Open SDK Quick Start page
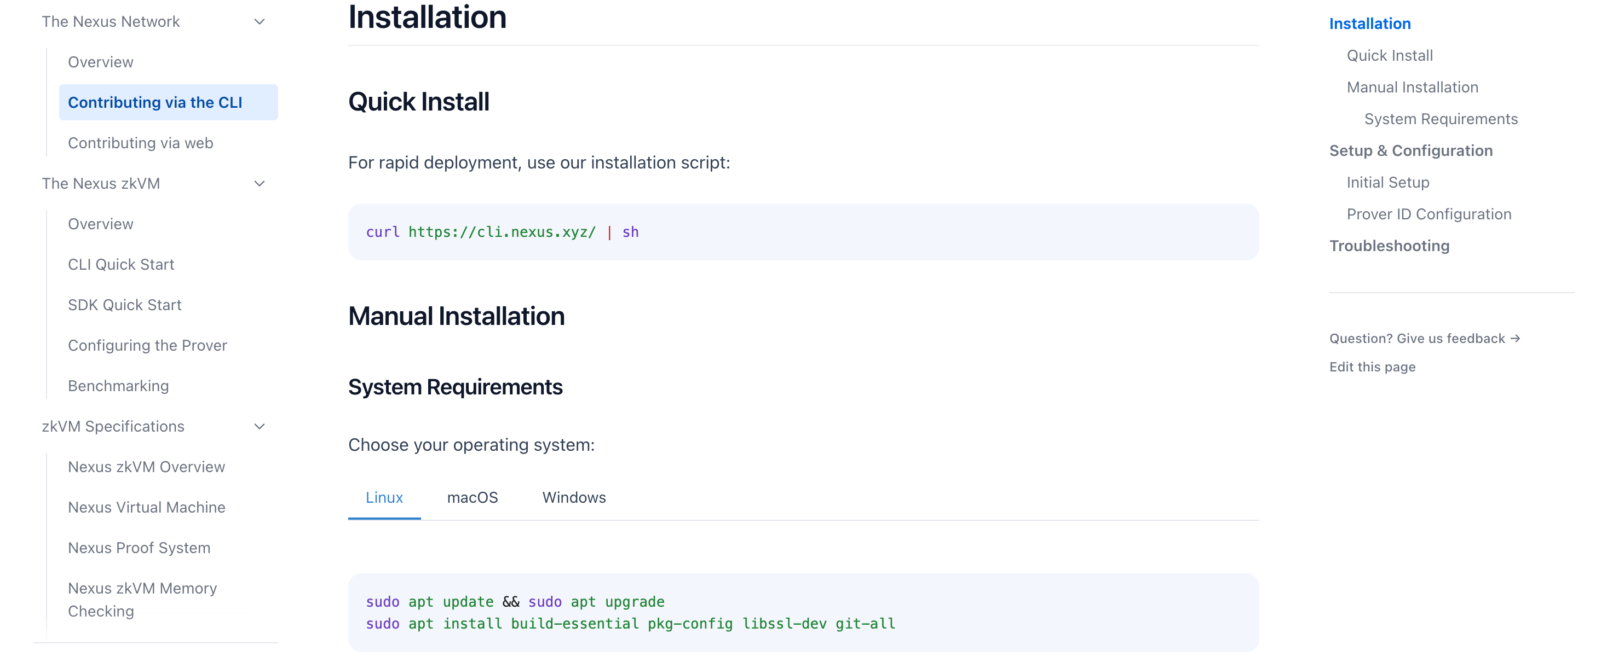This screenshot has height=657, width=1607. tap(125, 305)
